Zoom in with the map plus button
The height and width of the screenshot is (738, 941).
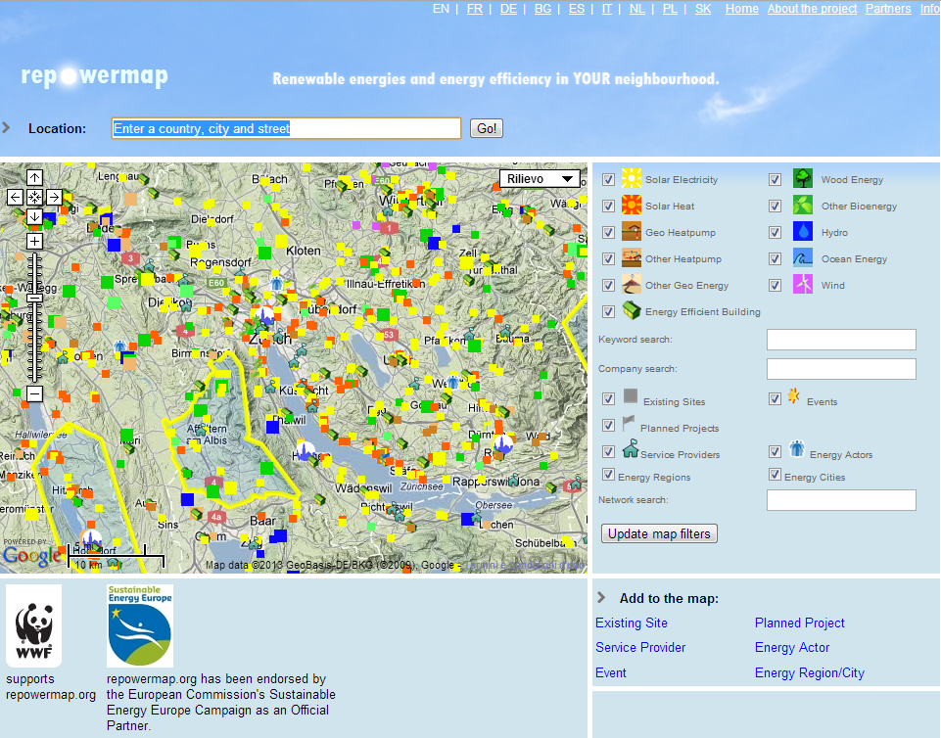pyautogui.click(x=34, y=241)
